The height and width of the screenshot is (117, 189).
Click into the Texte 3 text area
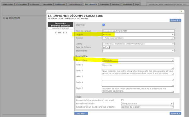point(138,78)
